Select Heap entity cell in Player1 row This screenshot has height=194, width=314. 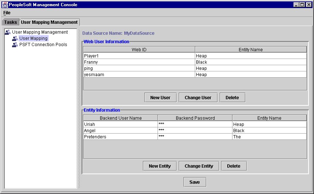tap(251, 56)
